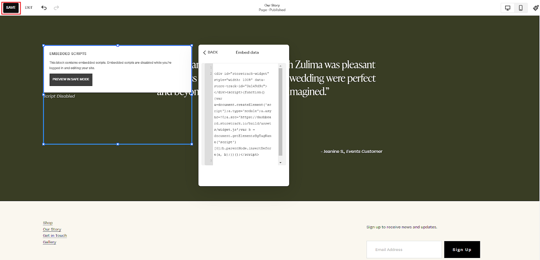Screen dimensions: 540x260
Task: Open the Our Story footer link
Action: tap(52, 229)
